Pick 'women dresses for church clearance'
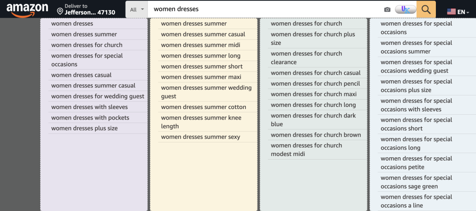Image resolution: width=476 pixels, height=211 pixels. click(306, 58)
